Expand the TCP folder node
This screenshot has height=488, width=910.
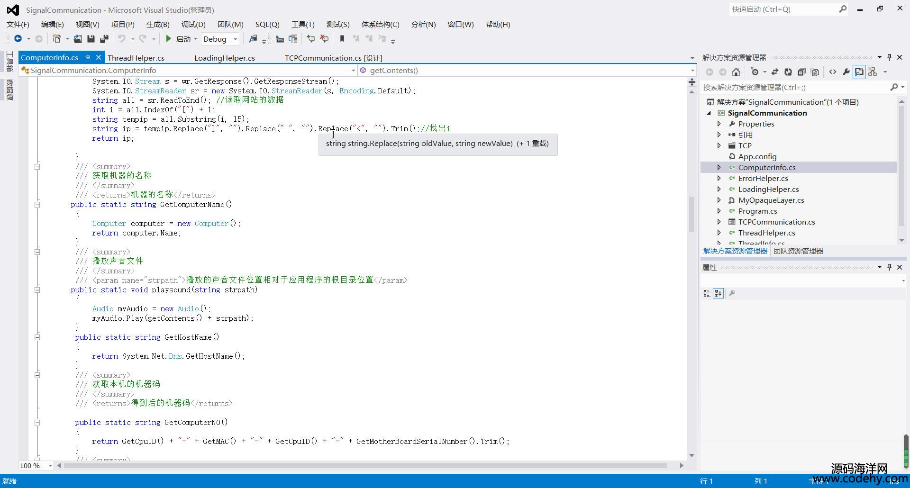[719, 145]
